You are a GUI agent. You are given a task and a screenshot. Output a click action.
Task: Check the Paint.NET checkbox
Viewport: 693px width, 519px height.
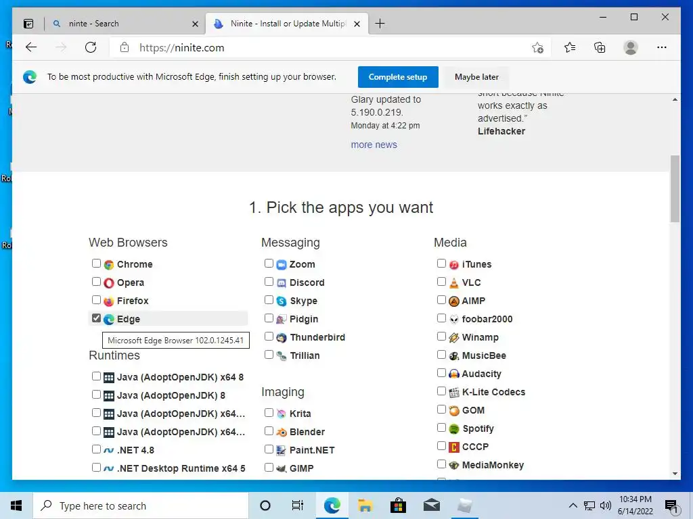pyautogui.click(x=269, y=449)
